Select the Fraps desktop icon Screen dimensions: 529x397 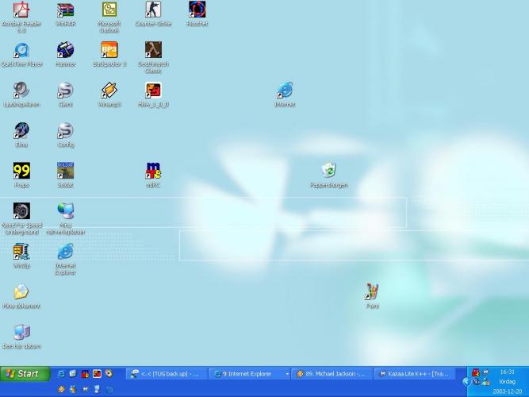click(x=21, y=172)
